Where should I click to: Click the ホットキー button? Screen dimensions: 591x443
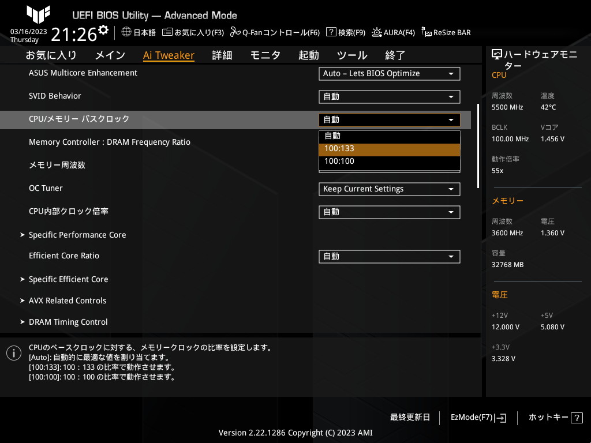click(x=556, y=418)
